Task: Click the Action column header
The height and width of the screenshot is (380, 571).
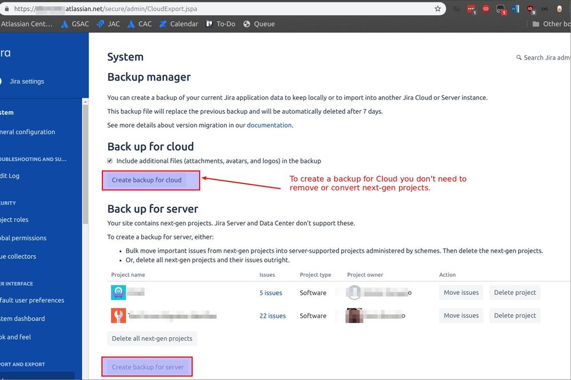Action: 447,275
